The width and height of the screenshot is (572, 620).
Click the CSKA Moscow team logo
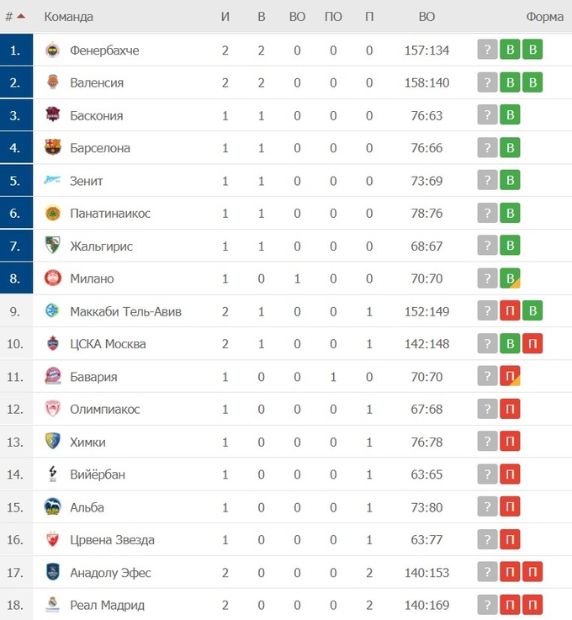point(52,344)
